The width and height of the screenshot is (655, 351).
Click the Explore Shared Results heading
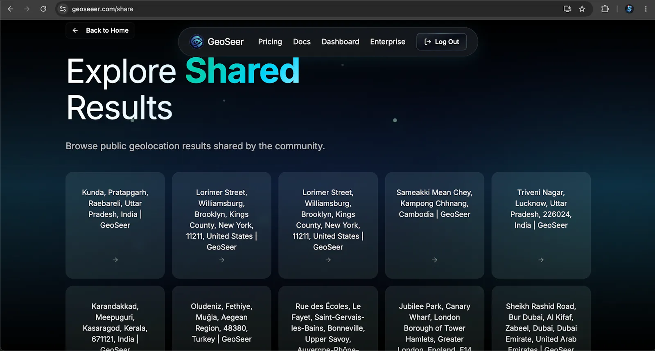(x=183, y=89)
